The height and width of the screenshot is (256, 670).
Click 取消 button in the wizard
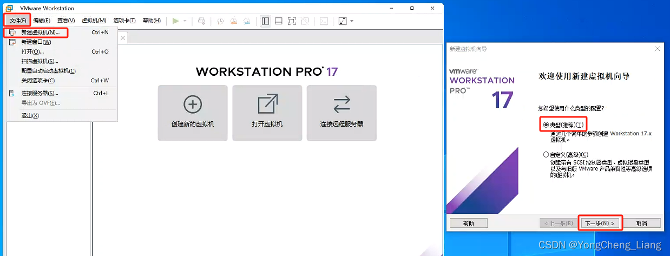(642, 223)
